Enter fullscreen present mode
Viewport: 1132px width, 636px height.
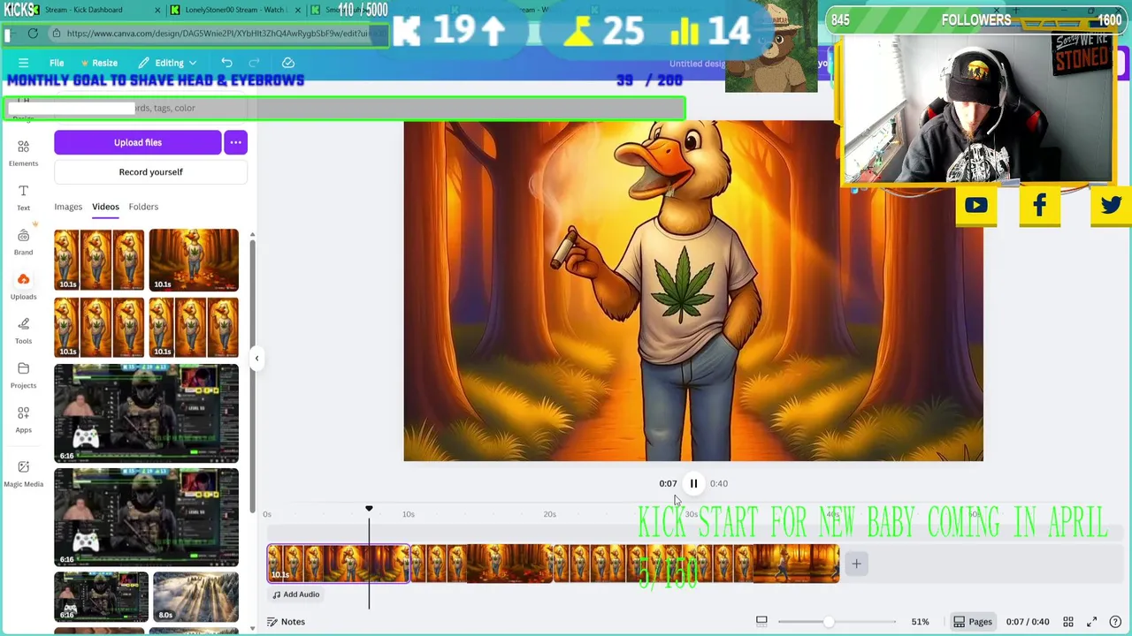[1091, 622]
